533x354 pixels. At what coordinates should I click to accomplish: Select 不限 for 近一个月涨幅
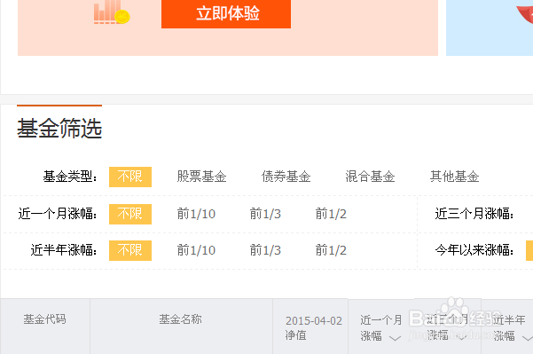(130, 214)
